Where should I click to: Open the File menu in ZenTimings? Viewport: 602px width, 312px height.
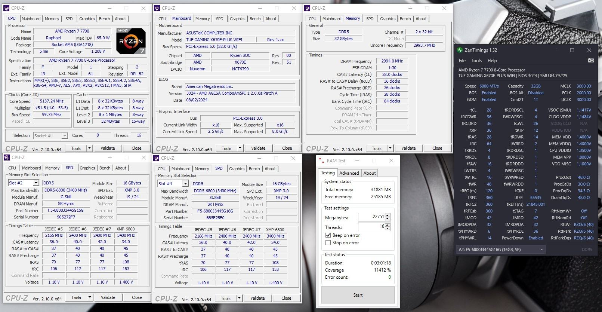pyautogui.click(x=462, y=60)
